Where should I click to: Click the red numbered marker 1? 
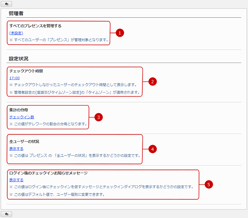coord(120,33)
